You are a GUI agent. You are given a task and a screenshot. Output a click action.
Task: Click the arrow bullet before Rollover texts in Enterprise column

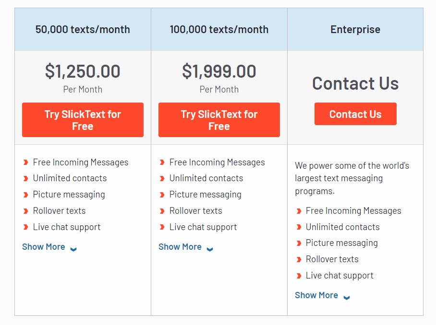tap(299, 259)
